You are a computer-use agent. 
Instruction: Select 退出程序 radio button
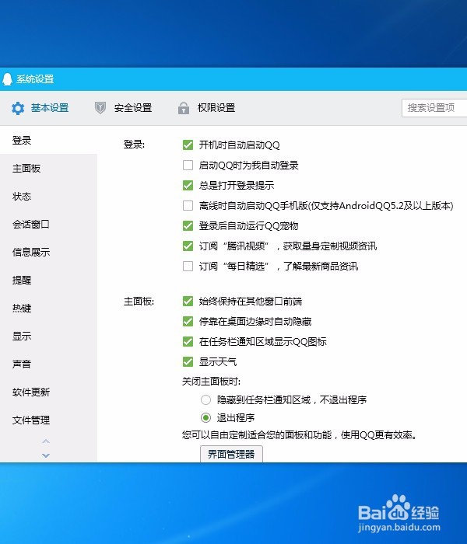[x=205, y=418]
